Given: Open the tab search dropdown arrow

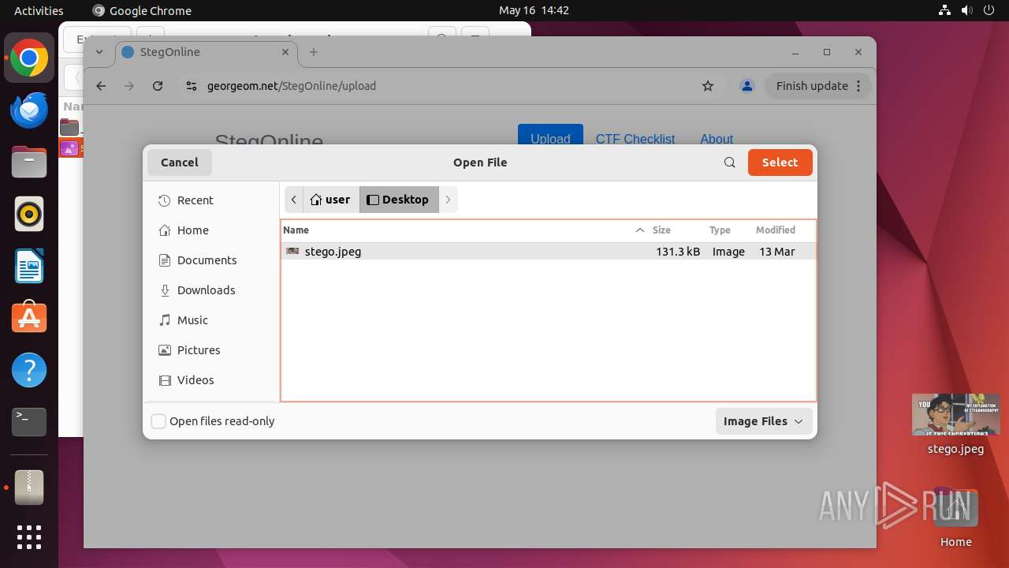Looking at the screenshot, I should coord(99,52).
